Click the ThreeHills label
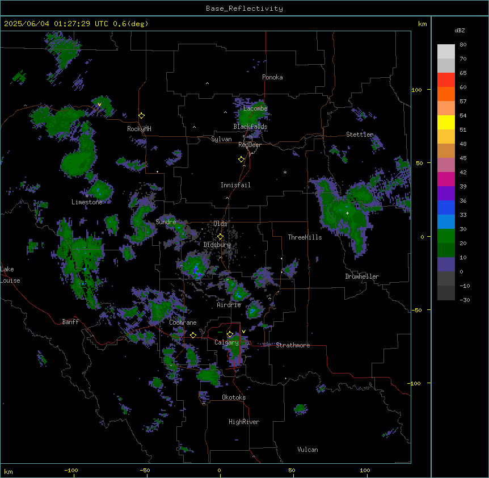Screen dimensions: 489x478 click(x=305, y=237)
